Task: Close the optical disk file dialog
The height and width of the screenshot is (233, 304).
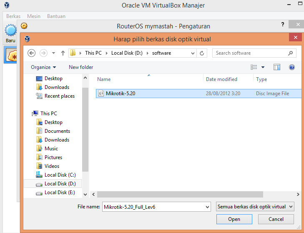Action: (x=296, y=37)
